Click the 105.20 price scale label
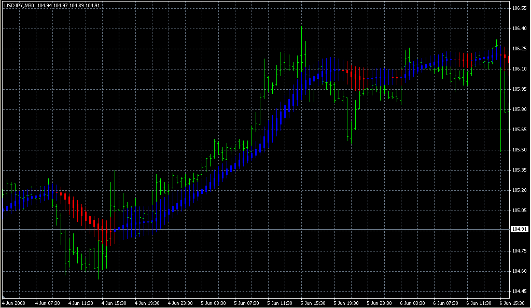The image size is (531, 308). pyautogui.click(x=520, y=190)
